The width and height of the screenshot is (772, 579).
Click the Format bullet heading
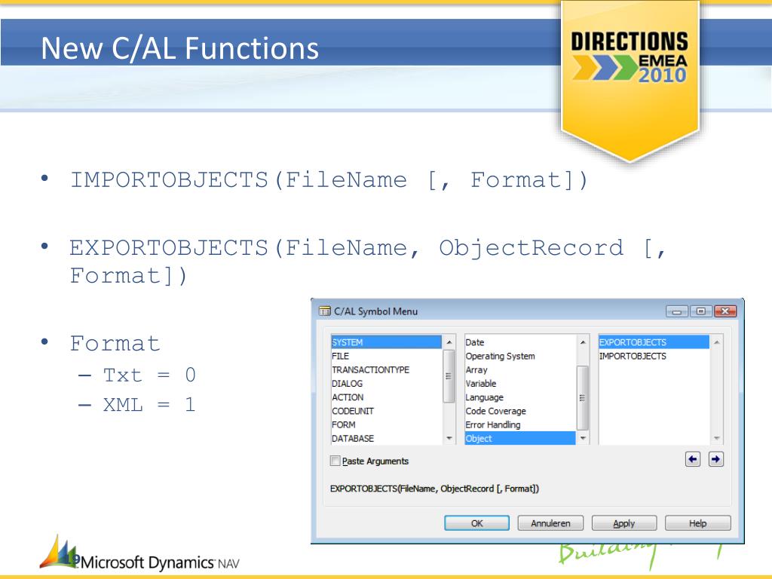click(115, 344)
